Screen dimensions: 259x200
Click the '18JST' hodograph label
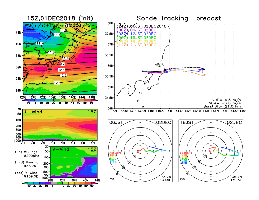187,122
